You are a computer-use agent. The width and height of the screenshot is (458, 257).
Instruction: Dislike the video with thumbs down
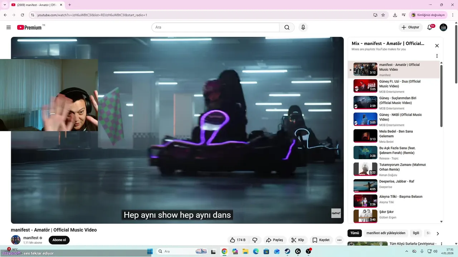255,240
